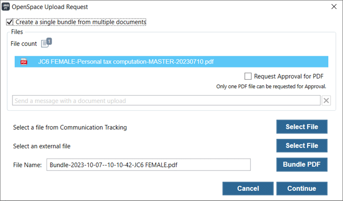Screen dimensions: 343x201
Task: Choose Select File for an external file
Action: click(301, 145)
